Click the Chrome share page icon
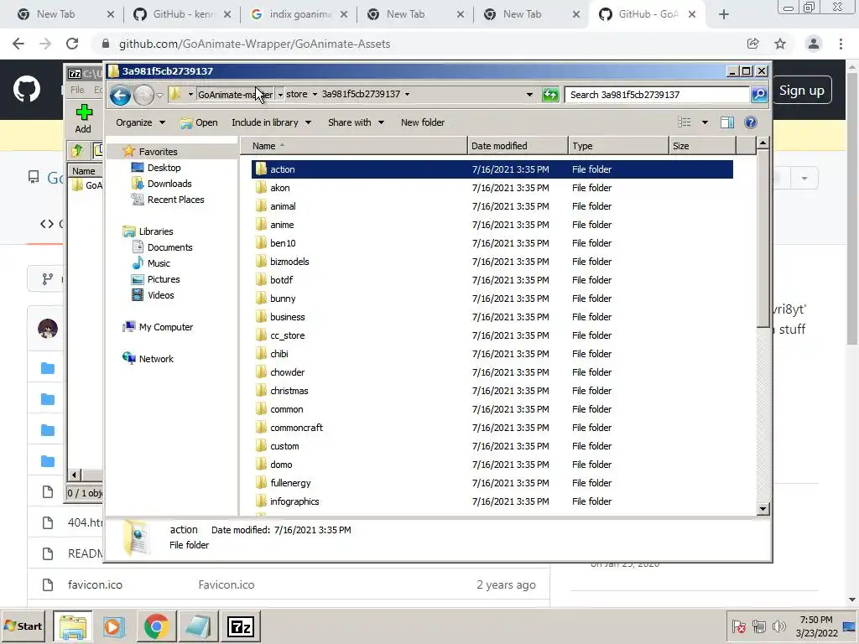 pos(752,44)
